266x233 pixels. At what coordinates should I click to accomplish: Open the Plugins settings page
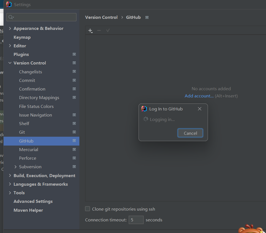pos(21,55)
